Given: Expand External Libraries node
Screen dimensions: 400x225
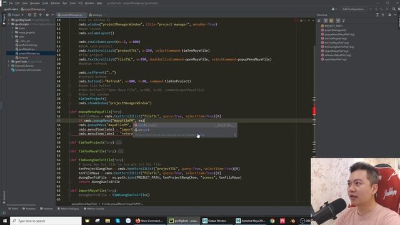Looking at the screenshot, I should [x=9, y=66].
